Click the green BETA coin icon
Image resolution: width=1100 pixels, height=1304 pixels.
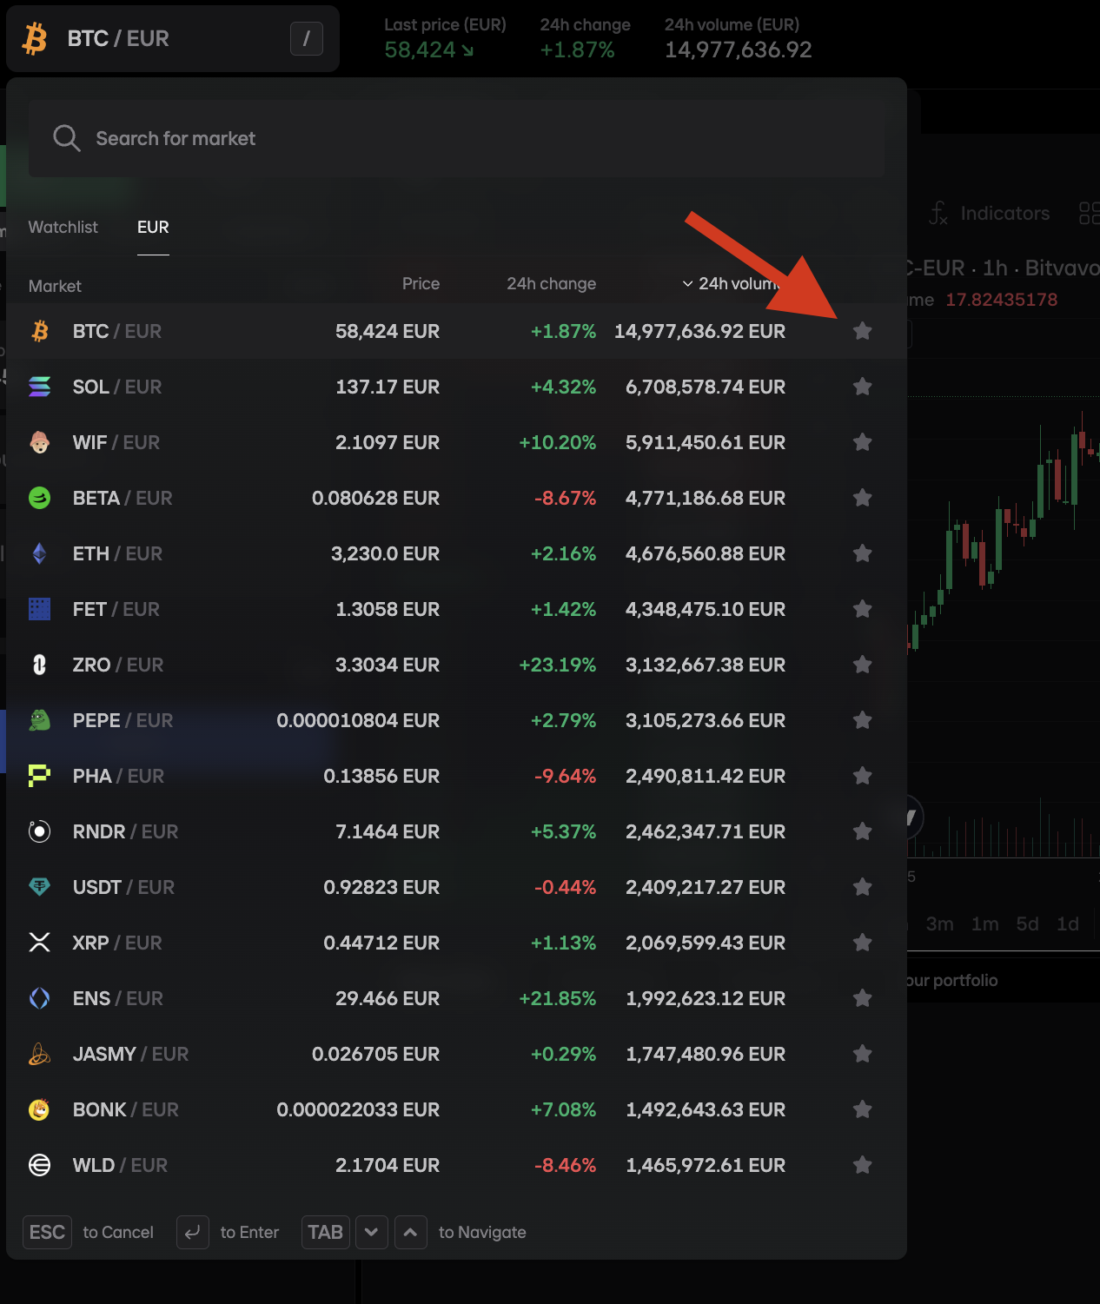(x=40, y=498)
